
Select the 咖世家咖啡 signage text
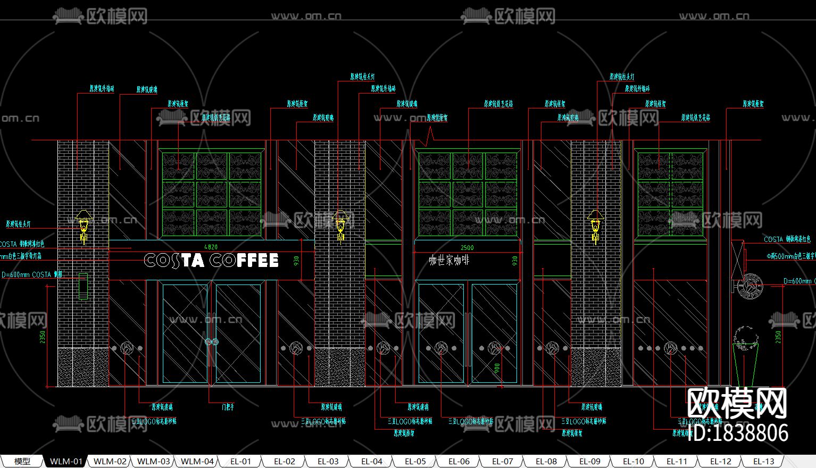coord(449,261)
